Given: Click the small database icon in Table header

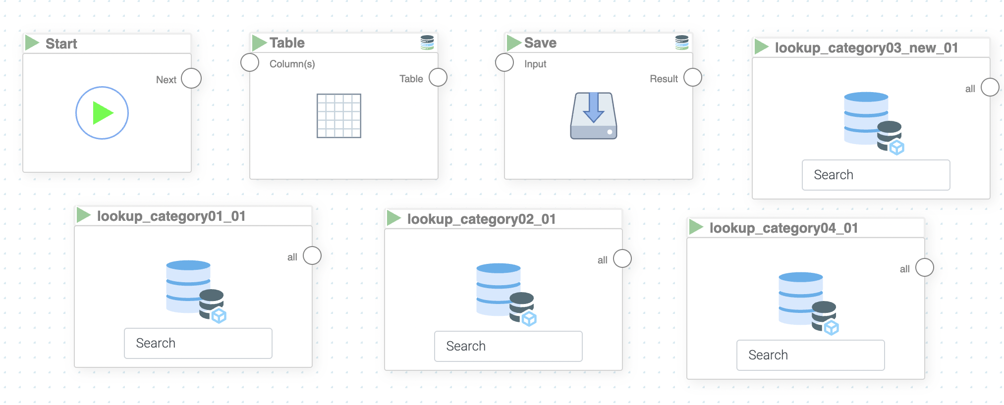Looking at the screenshot, I should [427, 43].
